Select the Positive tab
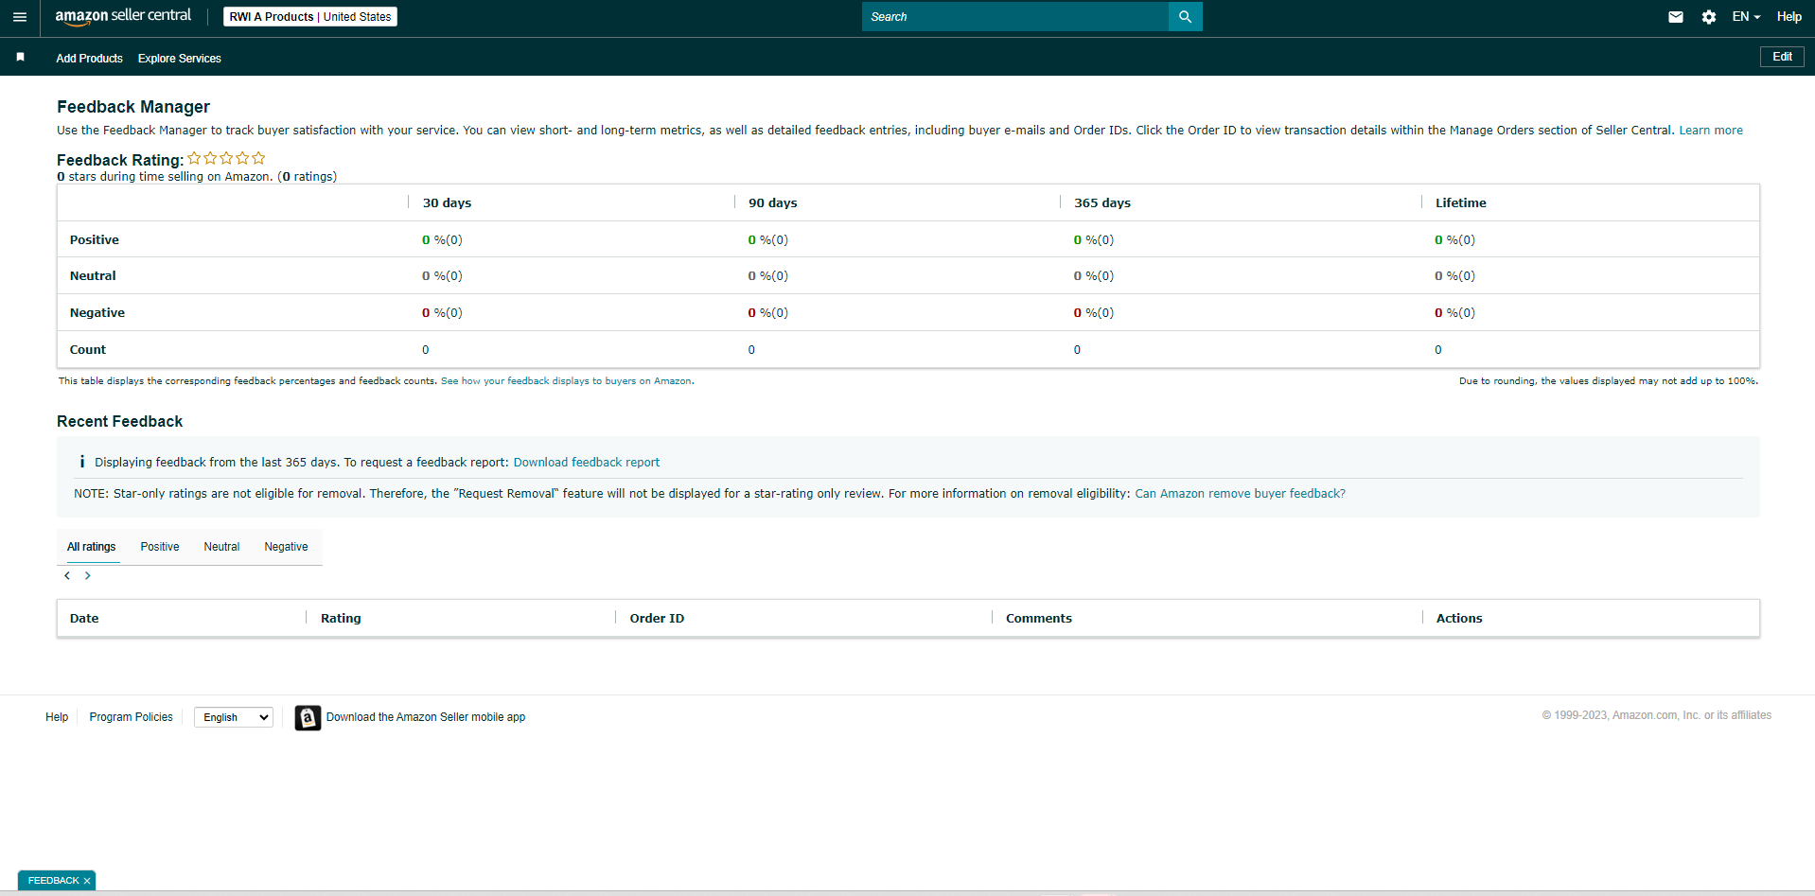The height and width of the screenshot is (896, 1815). 160,547
